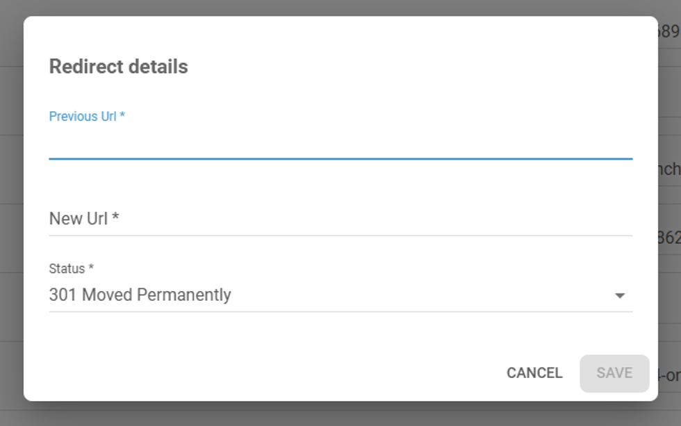Click the blue underline beneath Previous Url
This screenshot has width=681, height=426.
point(340,159)
